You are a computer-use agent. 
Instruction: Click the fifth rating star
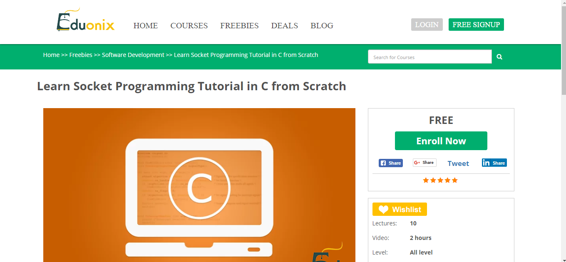(454, 180)
